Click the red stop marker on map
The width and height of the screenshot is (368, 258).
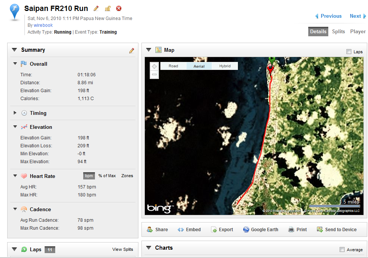pyautogui.click(x=270, y=69)
